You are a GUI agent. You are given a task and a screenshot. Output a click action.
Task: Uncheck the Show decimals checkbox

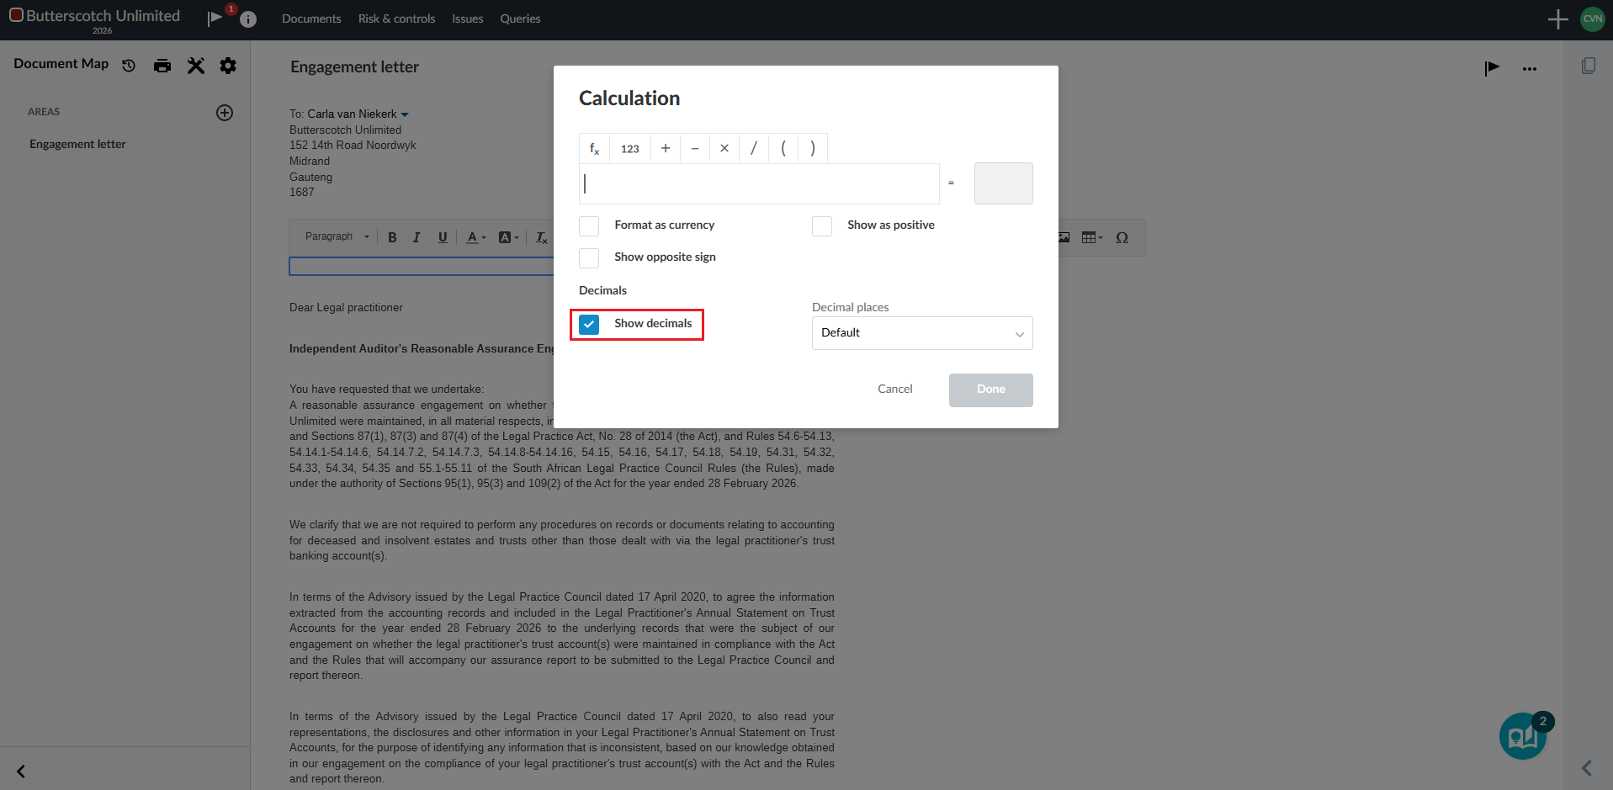[589, 325]
